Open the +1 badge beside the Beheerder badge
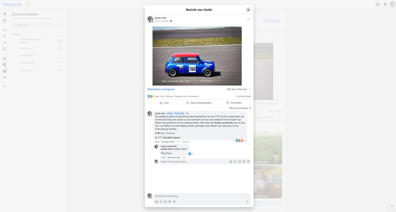This screenshot has height=212, width=396. pyautogui.click(x=187, y=113)
